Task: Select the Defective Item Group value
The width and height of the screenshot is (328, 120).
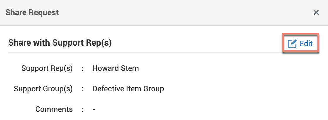Action: 128,89
